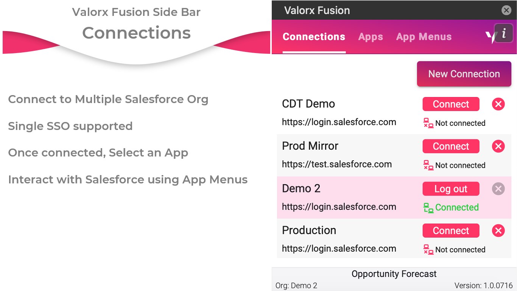Click the Valorx logo icon
The height and width of the screenshot is (291, 517).
tap(491, 37)
